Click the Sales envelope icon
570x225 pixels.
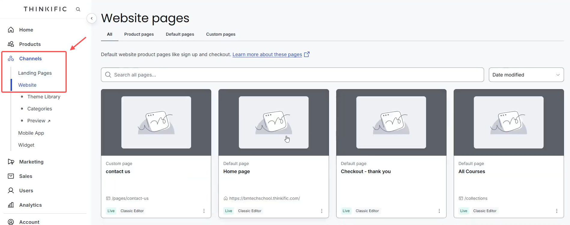point(11,176)
